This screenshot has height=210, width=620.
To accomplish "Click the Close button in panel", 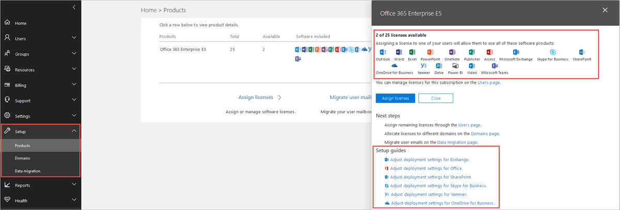I will pos(436,98).
